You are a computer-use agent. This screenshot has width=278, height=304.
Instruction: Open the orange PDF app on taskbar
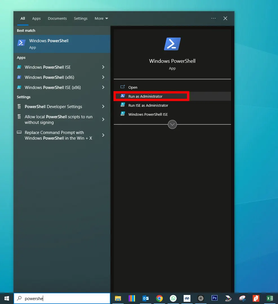click(x=256, y=298)
